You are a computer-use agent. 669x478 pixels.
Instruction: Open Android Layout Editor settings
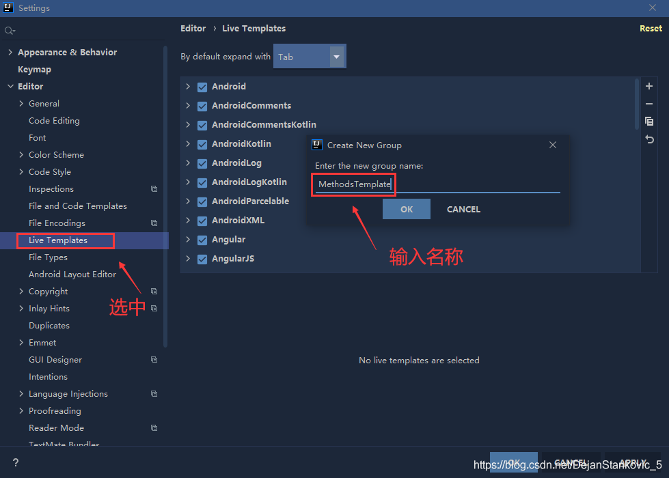click(x=72, y=275)
